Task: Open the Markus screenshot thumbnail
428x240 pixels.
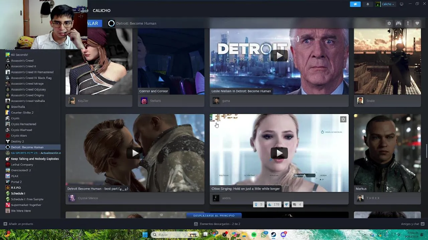Action: click(387, 153)
